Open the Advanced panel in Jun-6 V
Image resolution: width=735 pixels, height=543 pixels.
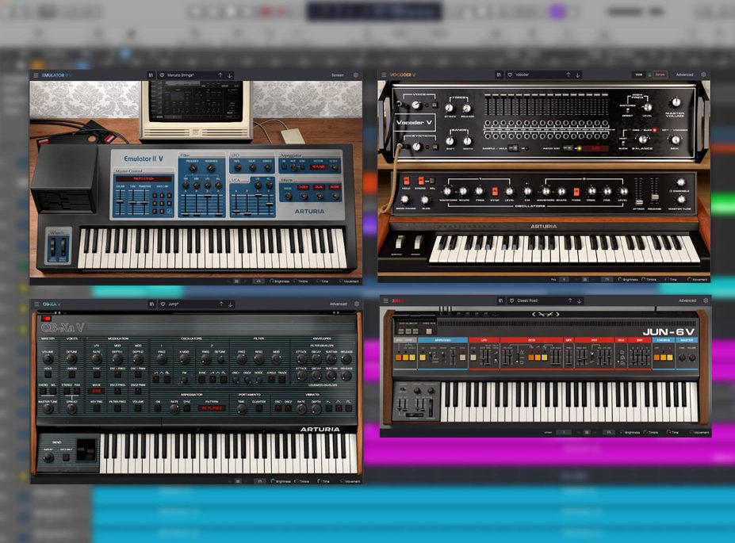point(687,300)
